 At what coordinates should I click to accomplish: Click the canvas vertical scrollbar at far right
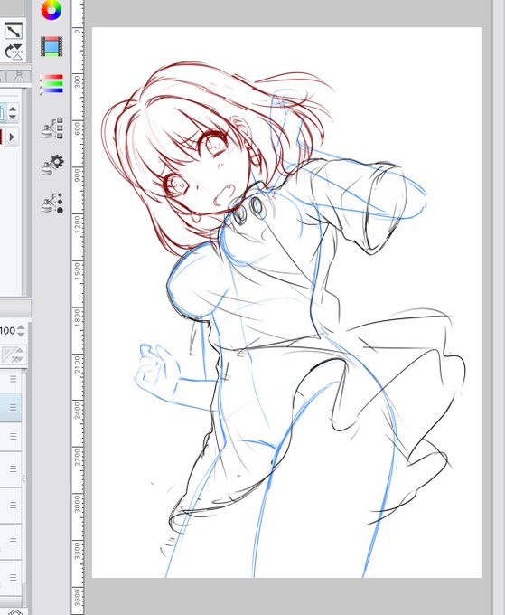tap(499, 307)
